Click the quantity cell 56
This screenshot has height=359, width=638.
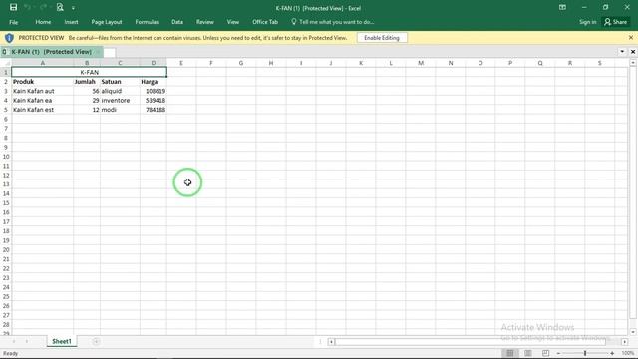tap(87, 91)
